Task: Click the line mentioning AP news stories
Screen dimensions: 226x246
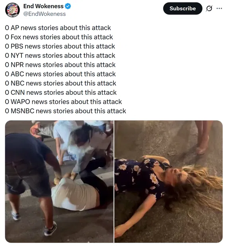Action: [x=58, y=28]
